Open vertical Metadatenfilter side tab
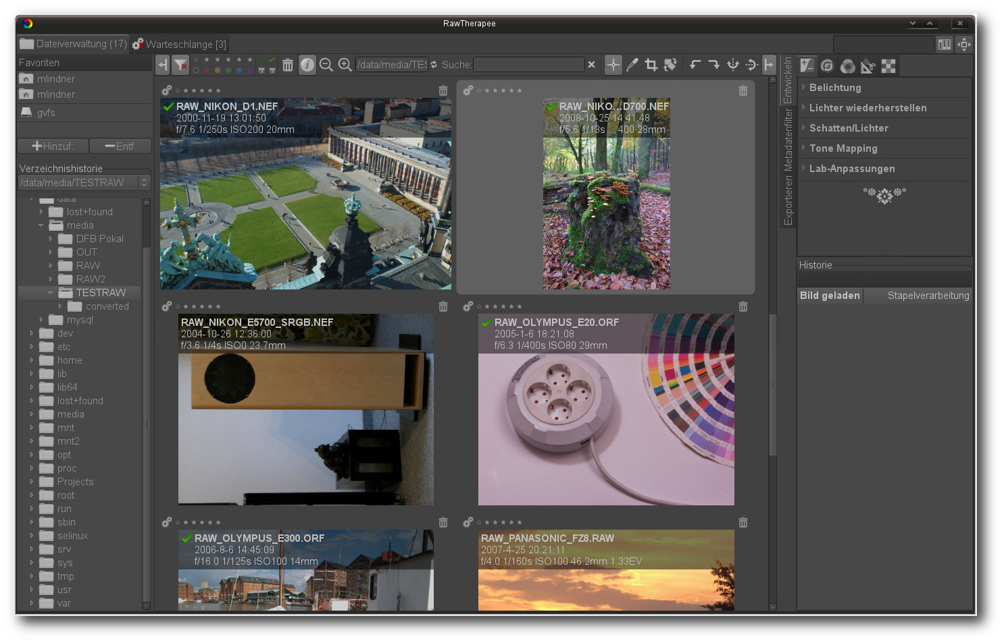The width and height of the screenshot is (1004, 643). [x=788, y=140]
